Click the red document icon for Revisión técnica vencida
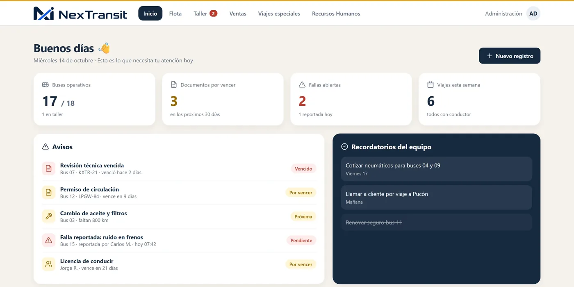This screenshot has width=574, height=287. (49, 169)
